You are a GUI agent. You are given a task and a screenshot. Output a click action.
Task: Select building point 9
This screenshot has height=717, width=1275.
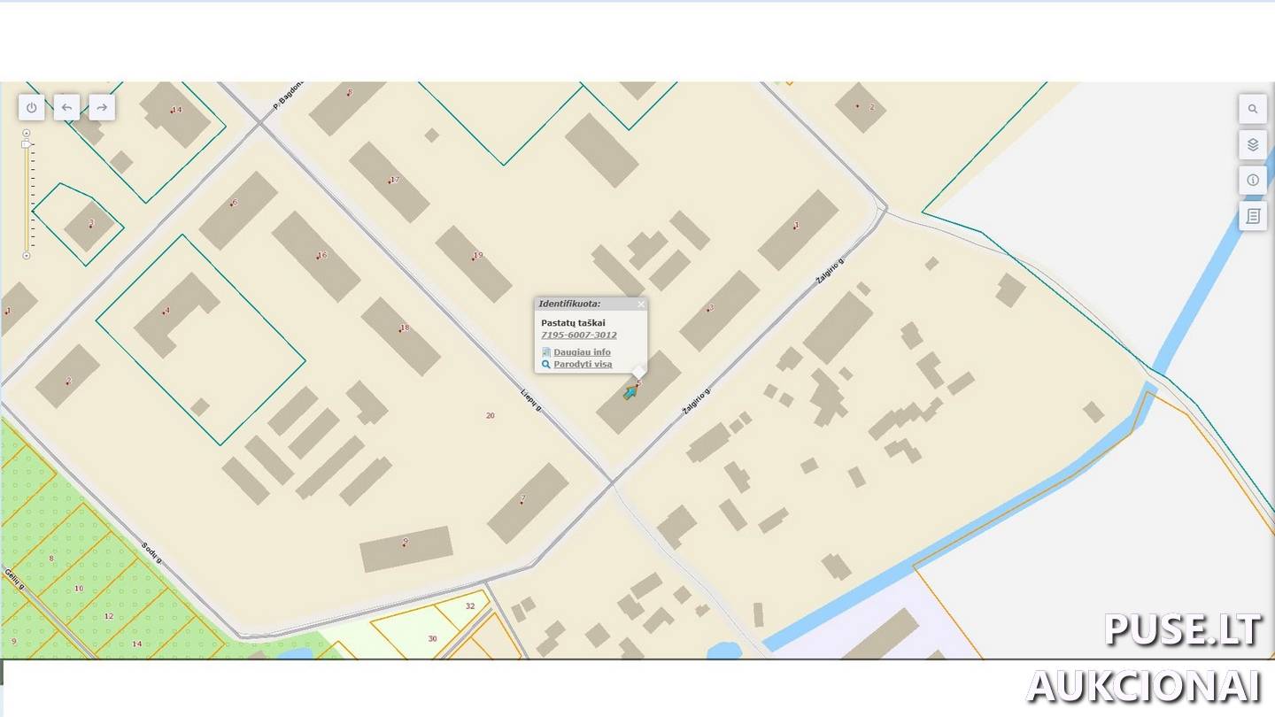(x=405, y=542)
